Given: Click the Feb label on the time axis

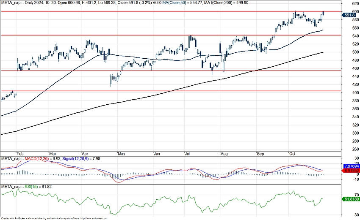Looking at the screenshot, I should pyautogui.click(x=20, y=154).
